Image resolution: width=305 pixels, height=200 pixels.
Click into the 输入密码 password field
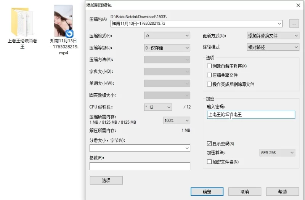pyautogui.click(x=251, y=115)
